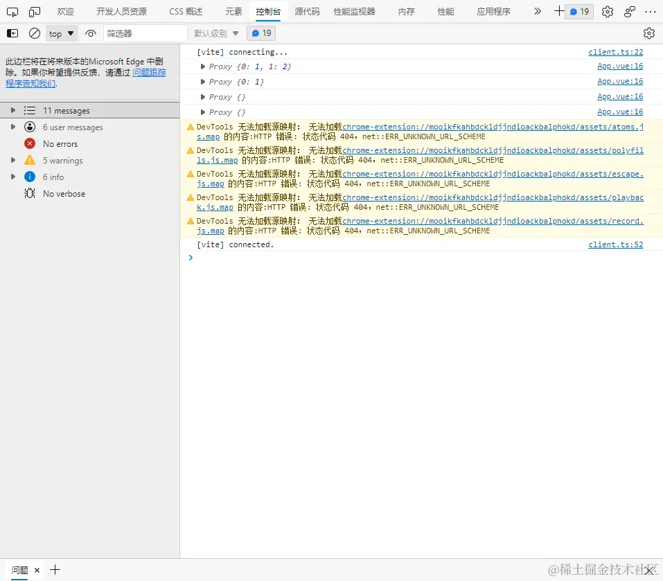Click warning icon of the atoms.js.map message
Image resolution: width=663 pixels, height=581 pixels.
(x=191, y=127)
